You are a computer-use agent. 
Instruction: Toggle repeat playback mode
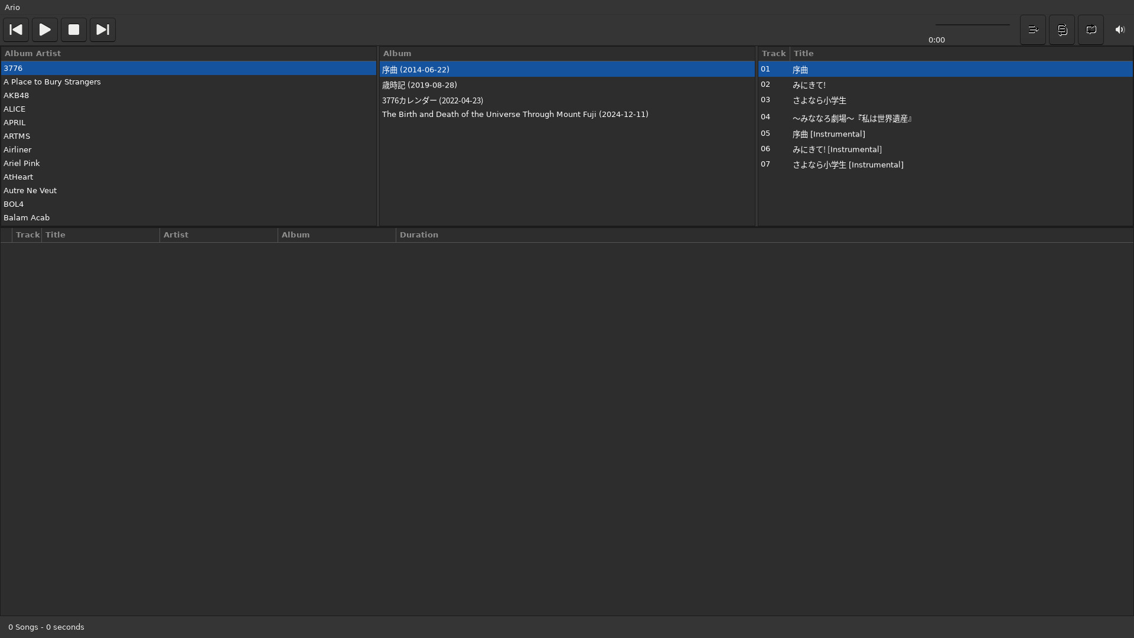click(1091, 30)
